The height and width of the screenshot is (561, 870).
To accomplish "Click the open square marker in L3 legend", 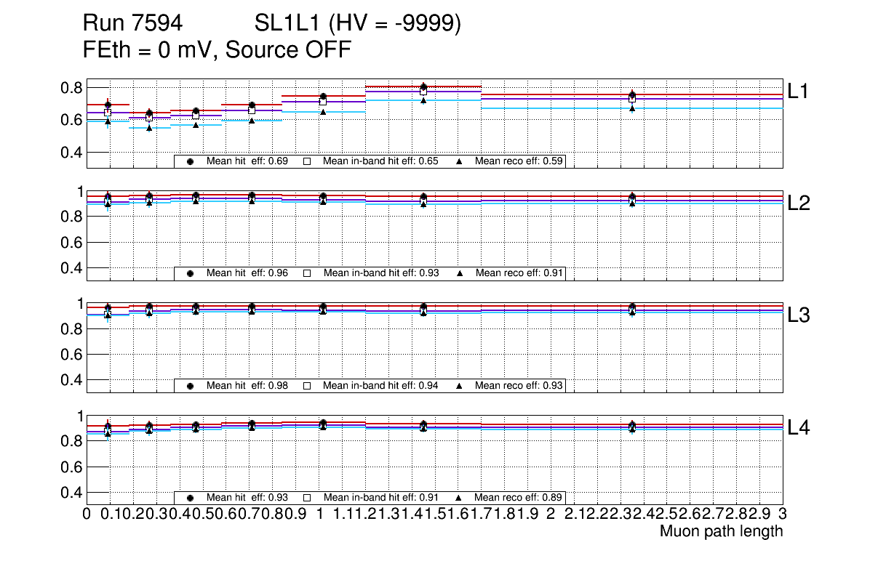I will [x=307, y=385].
